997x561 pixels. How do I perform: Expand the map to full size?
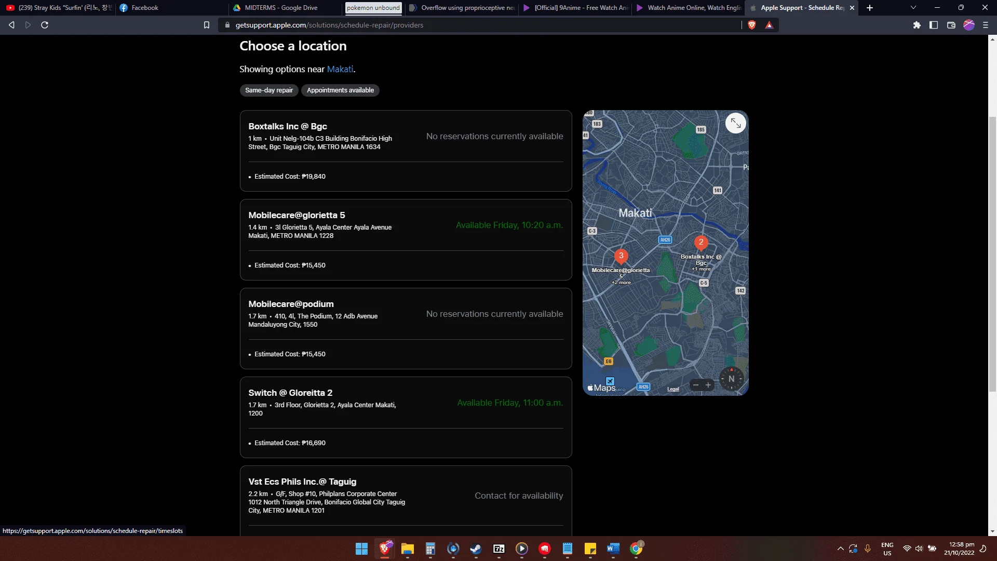[x=735, y=123]
